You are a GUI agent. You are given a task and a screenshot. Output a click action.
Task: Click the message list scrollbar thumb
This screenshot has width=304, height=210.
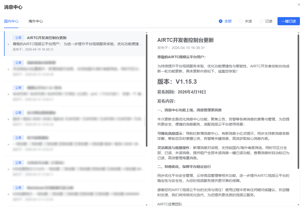(x=147, y=90)
